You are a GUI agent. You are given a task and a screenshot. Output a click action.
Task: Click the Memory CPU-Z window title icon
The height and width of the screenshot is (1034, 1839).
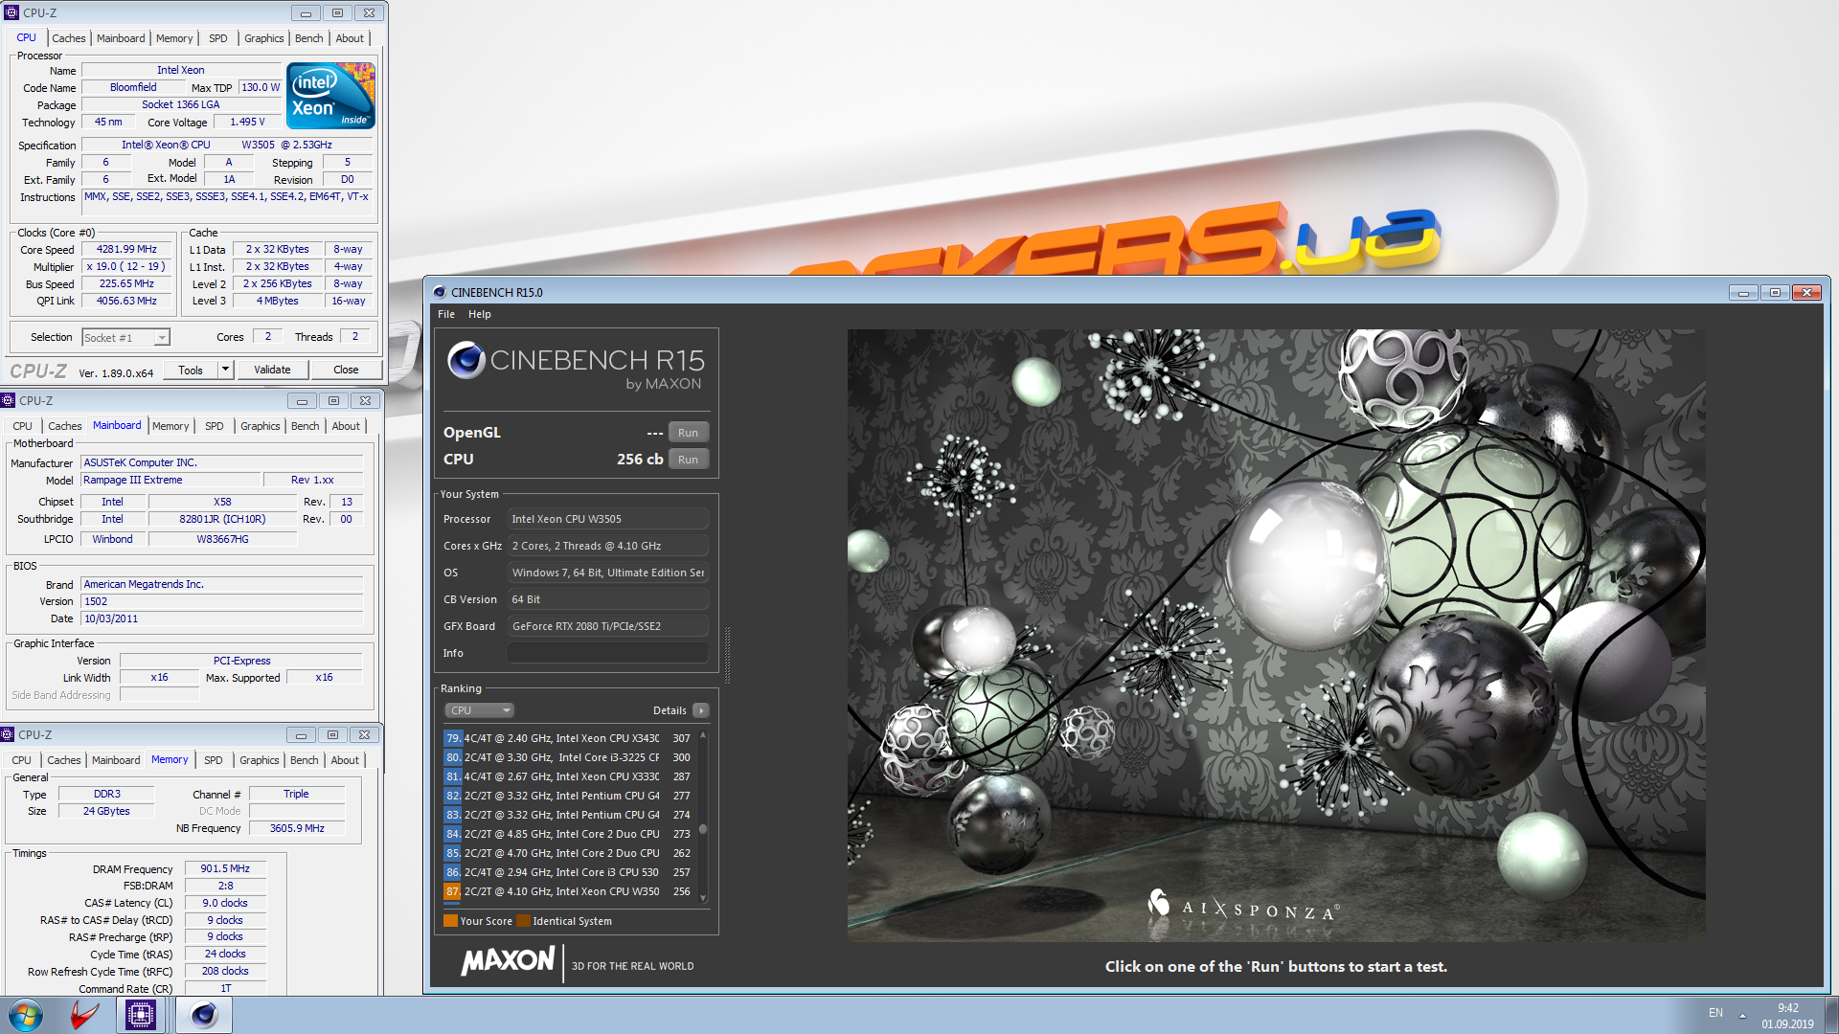coord(8,734)
